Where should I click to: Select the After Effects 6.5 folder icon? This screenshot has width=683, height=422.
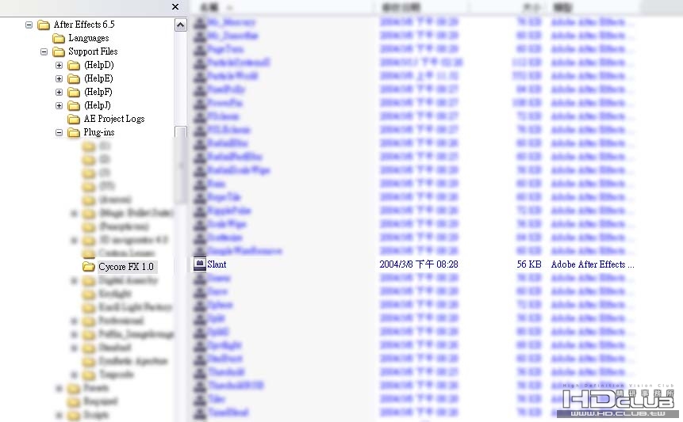pos(43,25)
